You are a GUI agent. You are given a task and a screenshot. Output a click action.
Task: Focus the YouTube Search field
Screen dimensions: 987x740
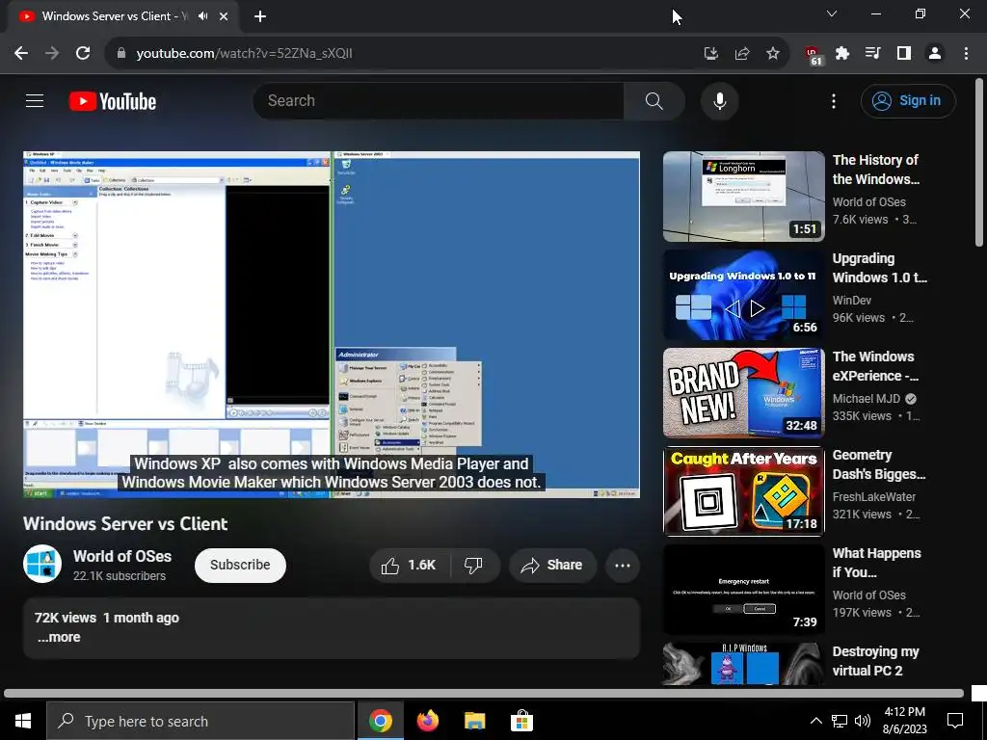(x=440, y=100)
